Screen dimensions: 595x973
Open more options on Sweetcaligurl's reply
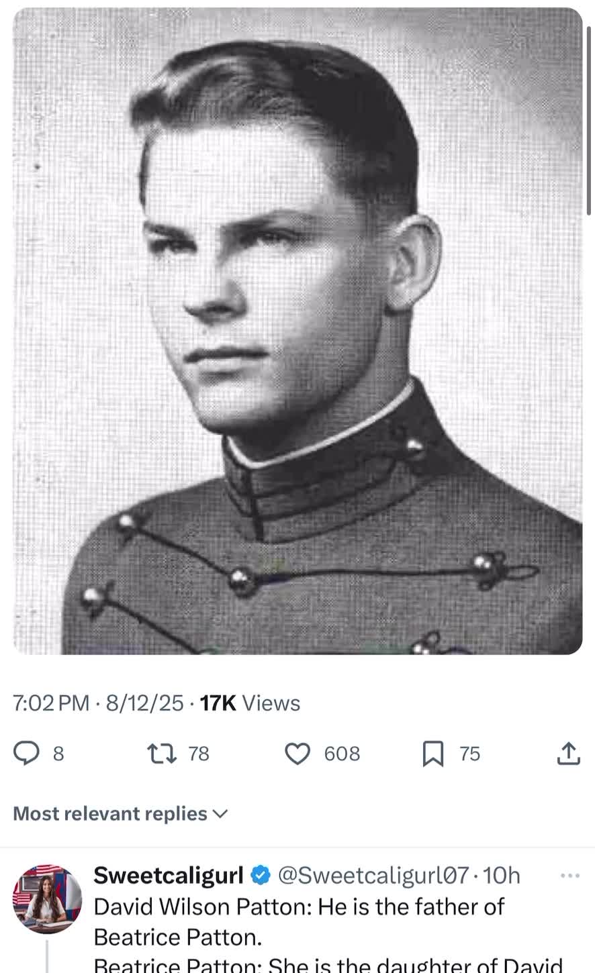569,875
